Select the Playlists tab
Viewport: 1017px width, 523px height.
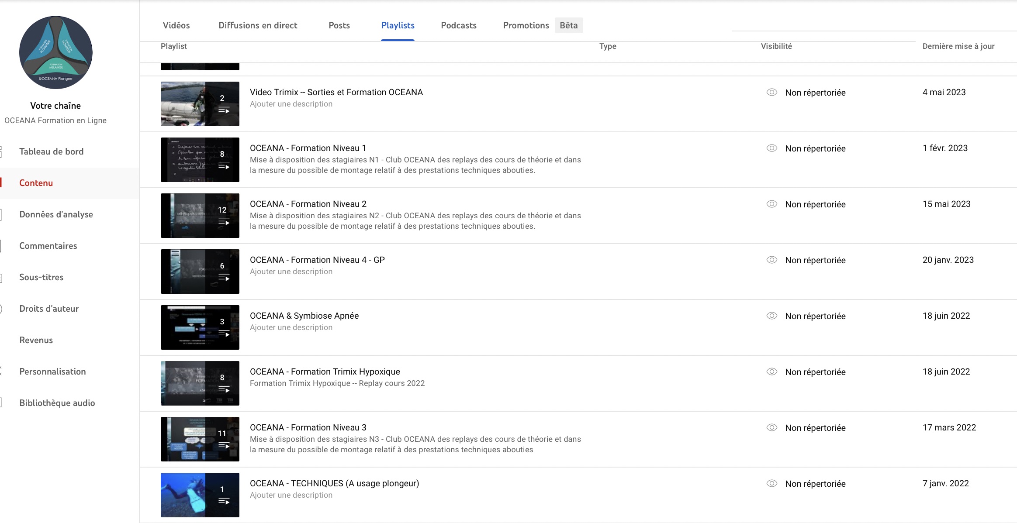398,25
